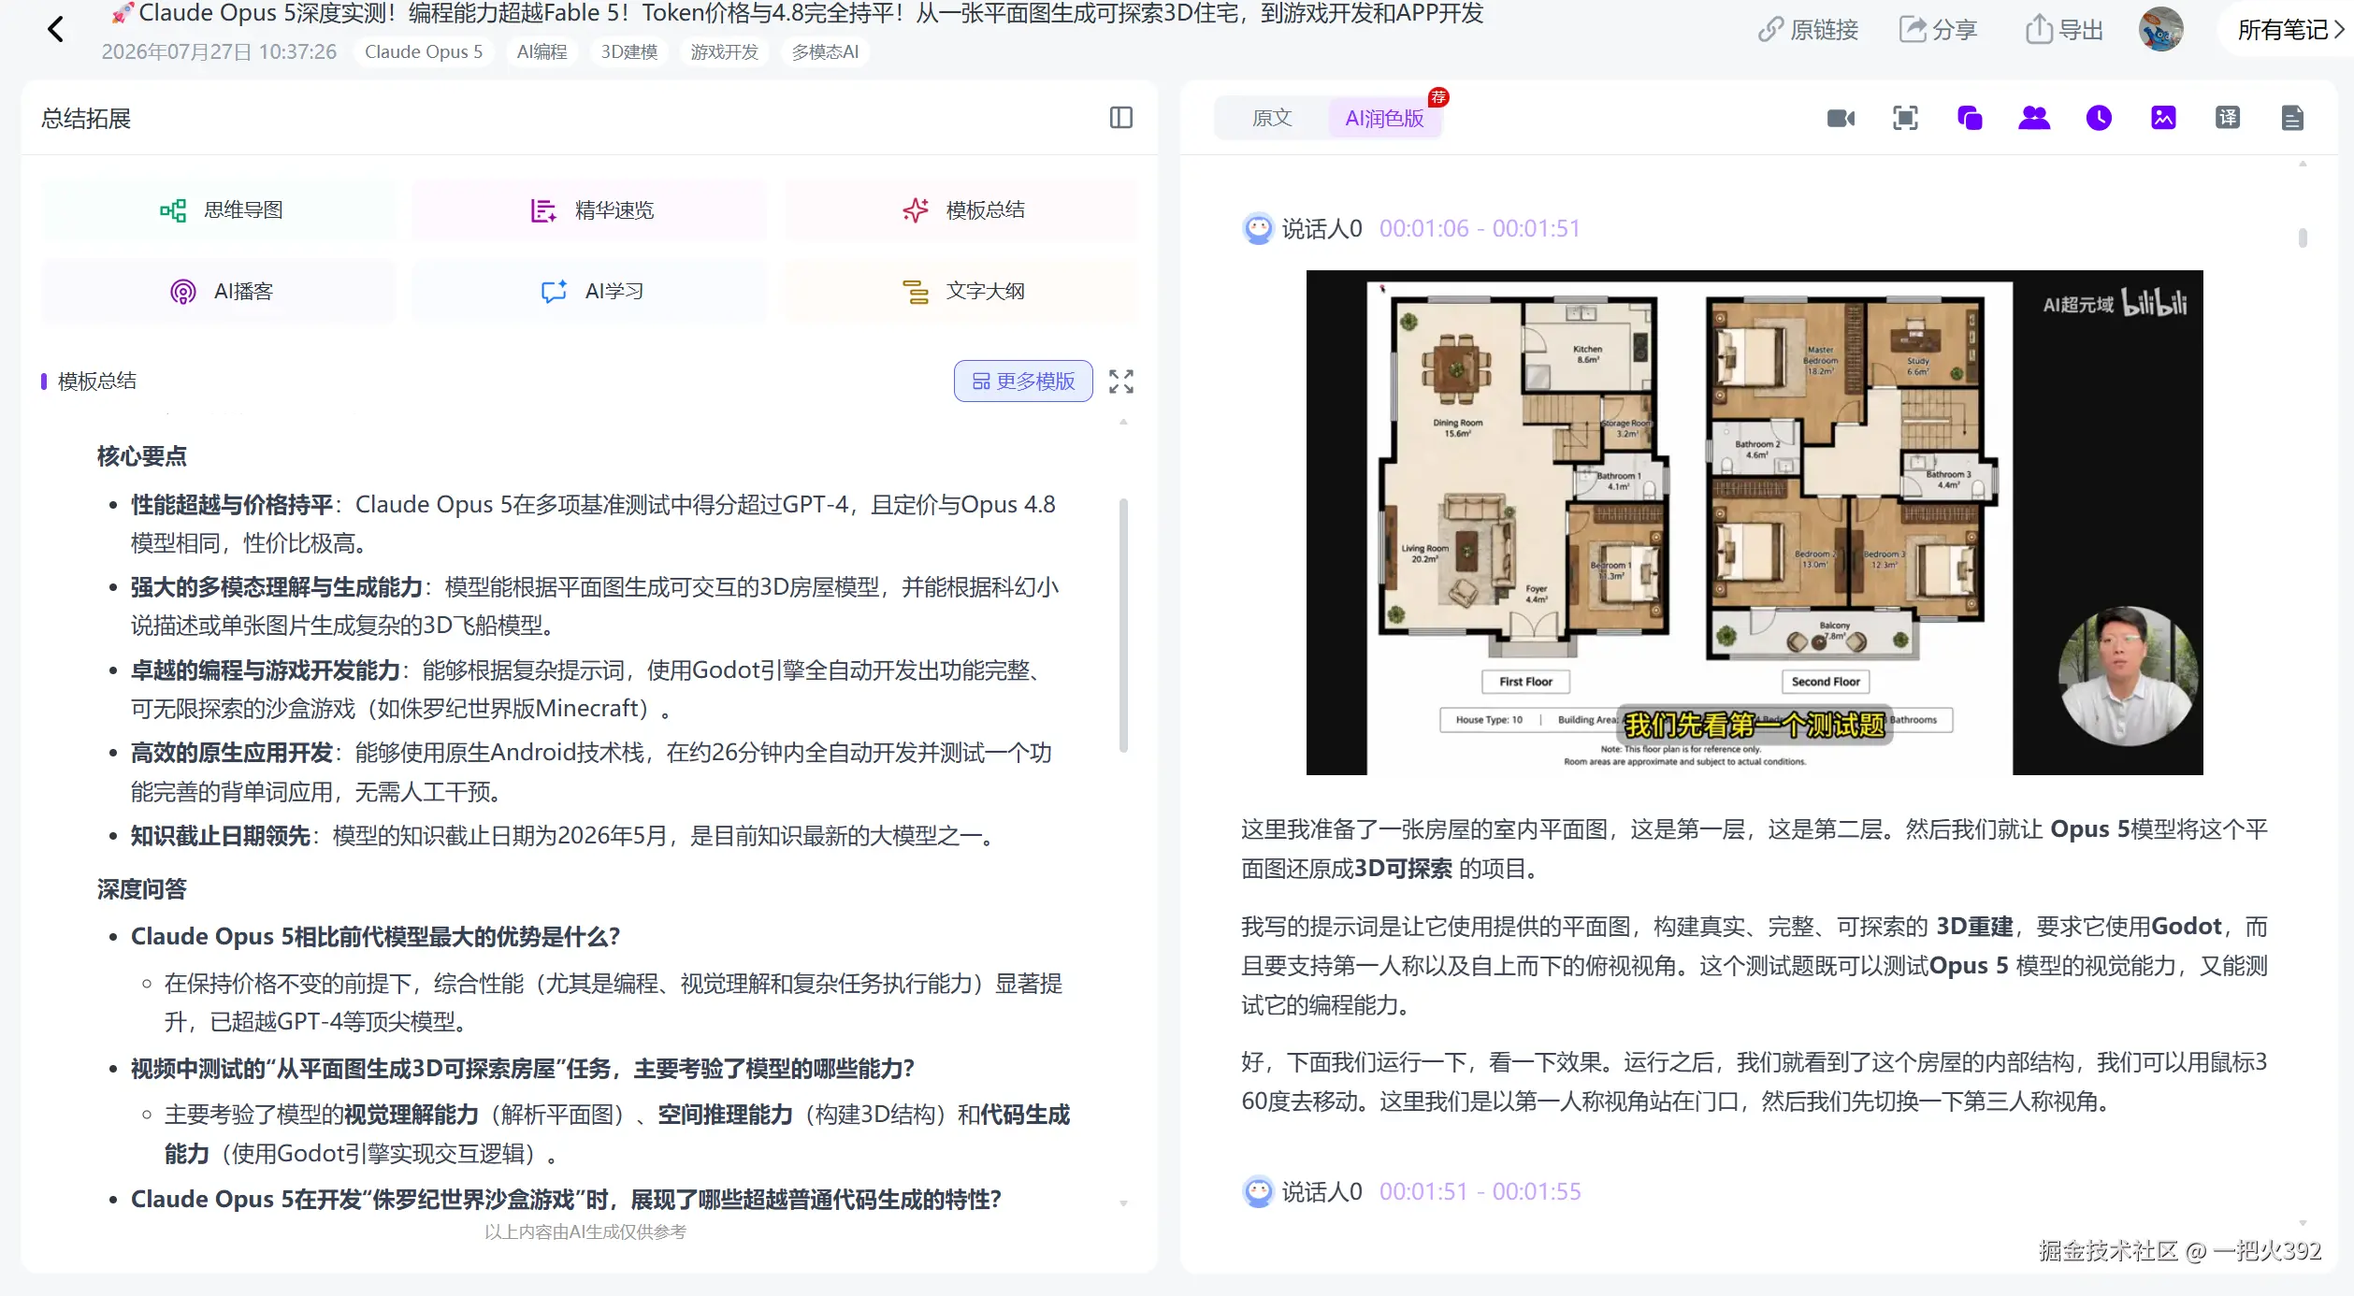2354x1296 pixels.
Task: Select the 多模态AI tag
Action: [x=825, y=51]
